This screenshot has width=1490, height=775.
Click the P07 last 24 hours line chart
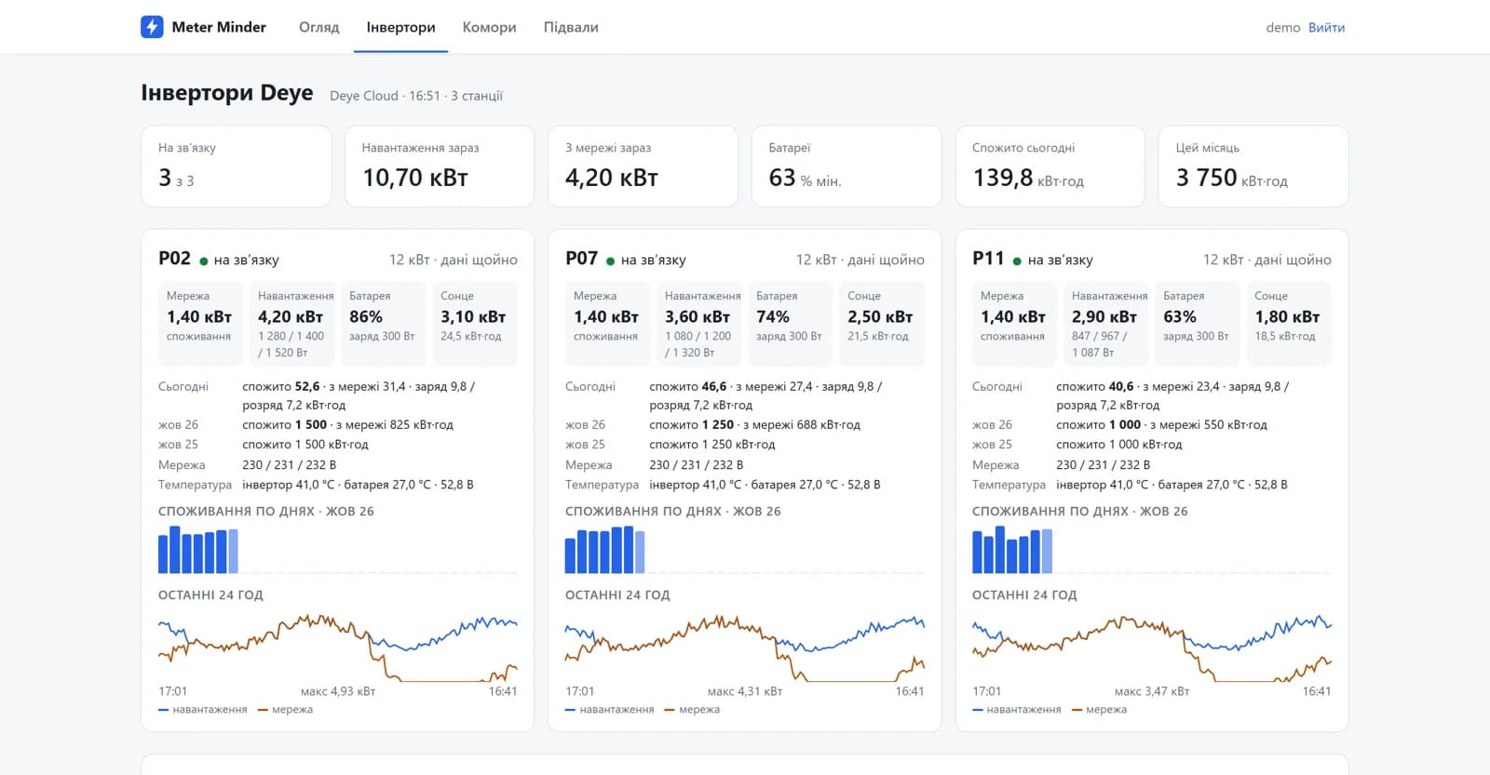click(x=745, y=648)
